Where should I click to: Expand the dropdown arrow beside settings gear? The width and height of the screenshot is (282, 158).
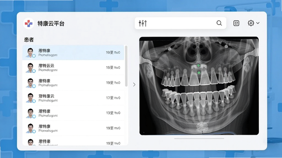(258, 23)
